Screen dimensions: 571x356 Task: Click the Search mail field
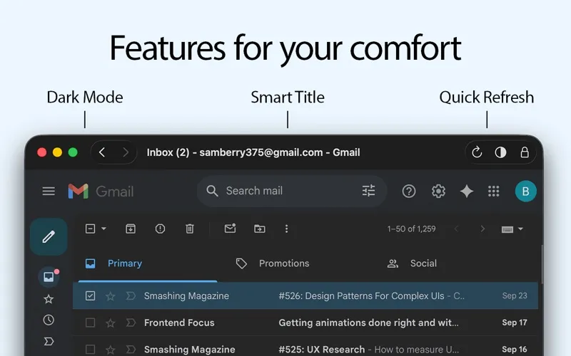pyautogui.click(x=291, y=191)
